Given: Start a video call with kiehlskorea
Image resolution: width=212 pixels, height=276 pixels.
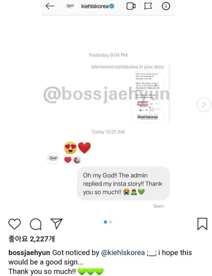Looking at the screenshot, I should pos(131,6).
